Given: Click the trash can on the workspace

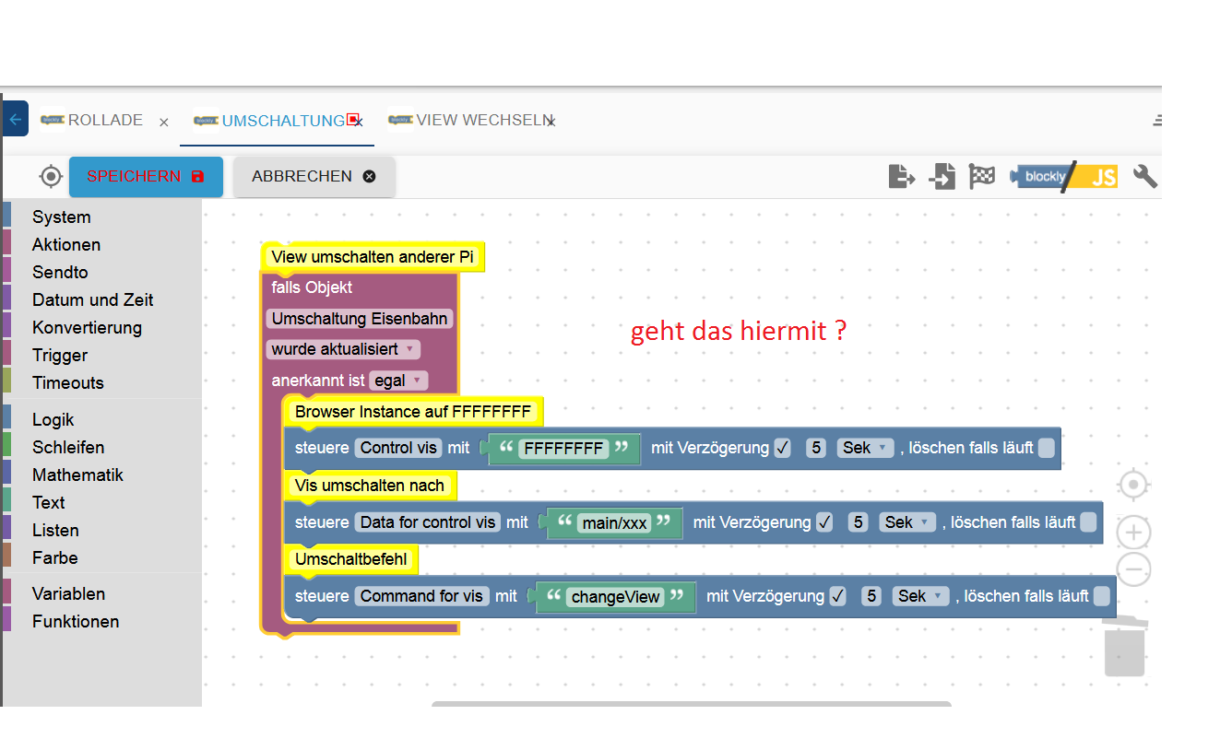Looking at the screenshot, I should pyautogui.click(x=1125, y=647).
